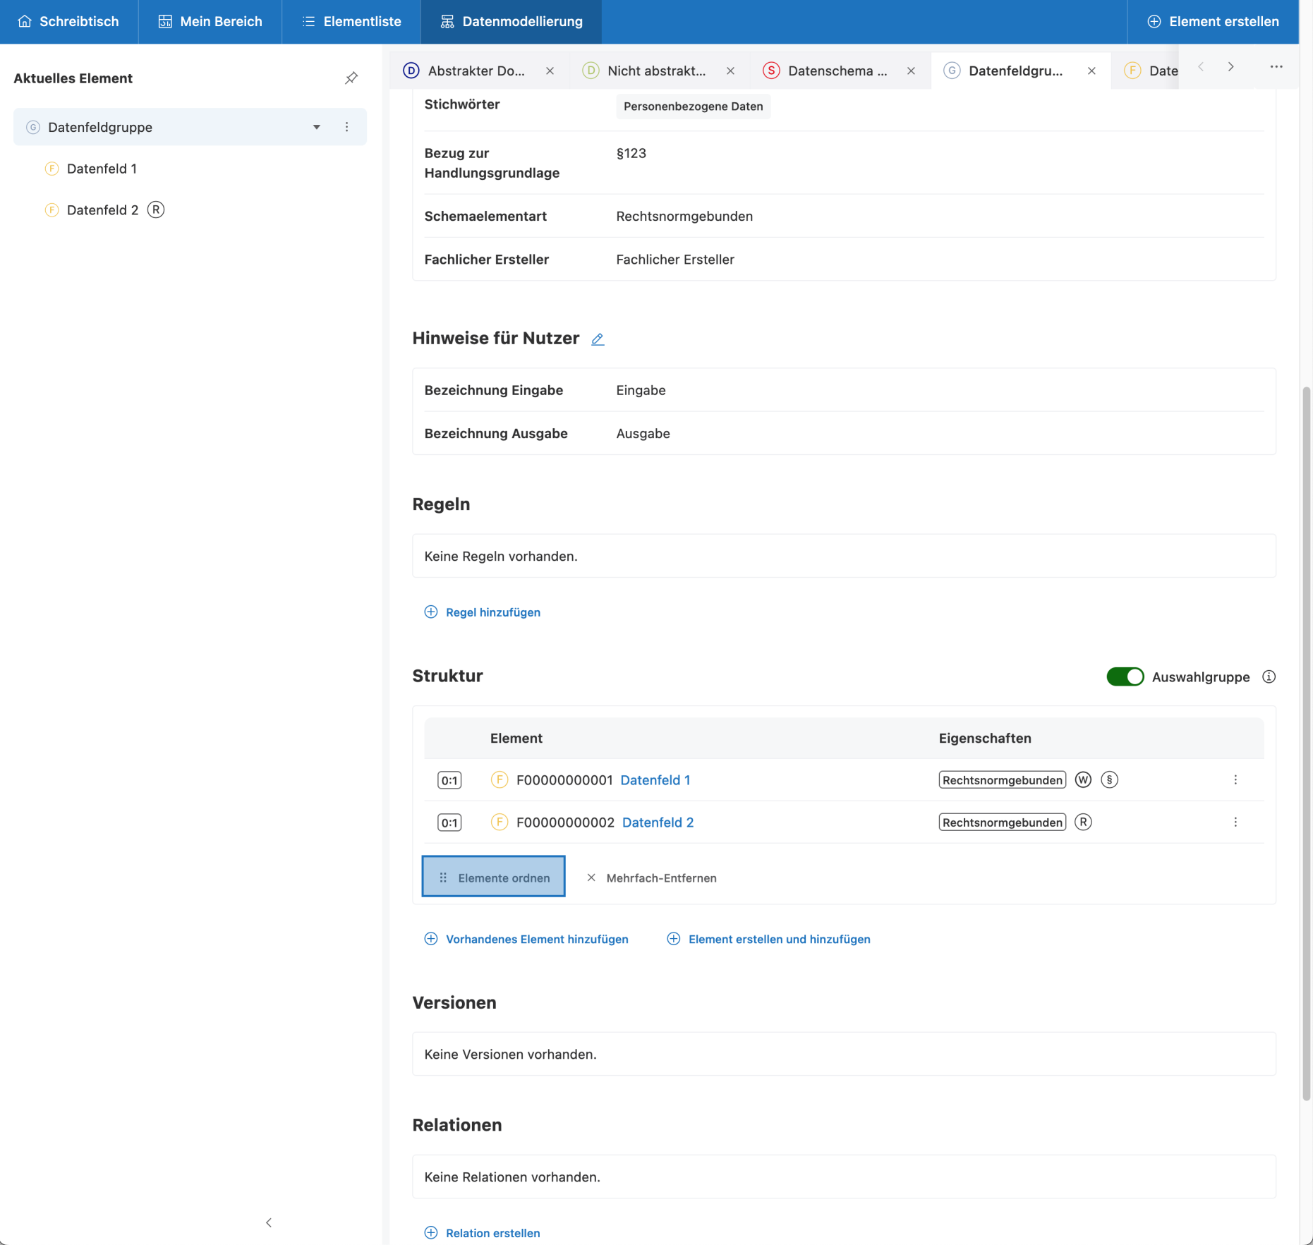Image resolution: width=1313 pixels, height=1245 pixels.
Task: Open the Elementliste navigation item
Action: coord(351,22)
